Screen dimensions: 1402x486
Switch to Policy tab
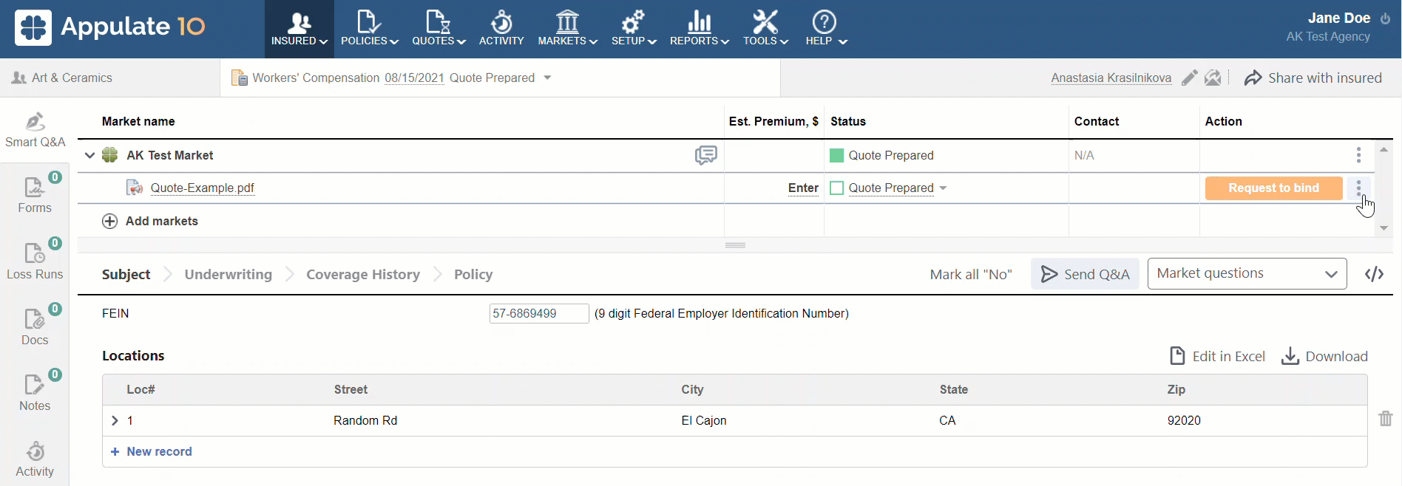pos(473,274)
